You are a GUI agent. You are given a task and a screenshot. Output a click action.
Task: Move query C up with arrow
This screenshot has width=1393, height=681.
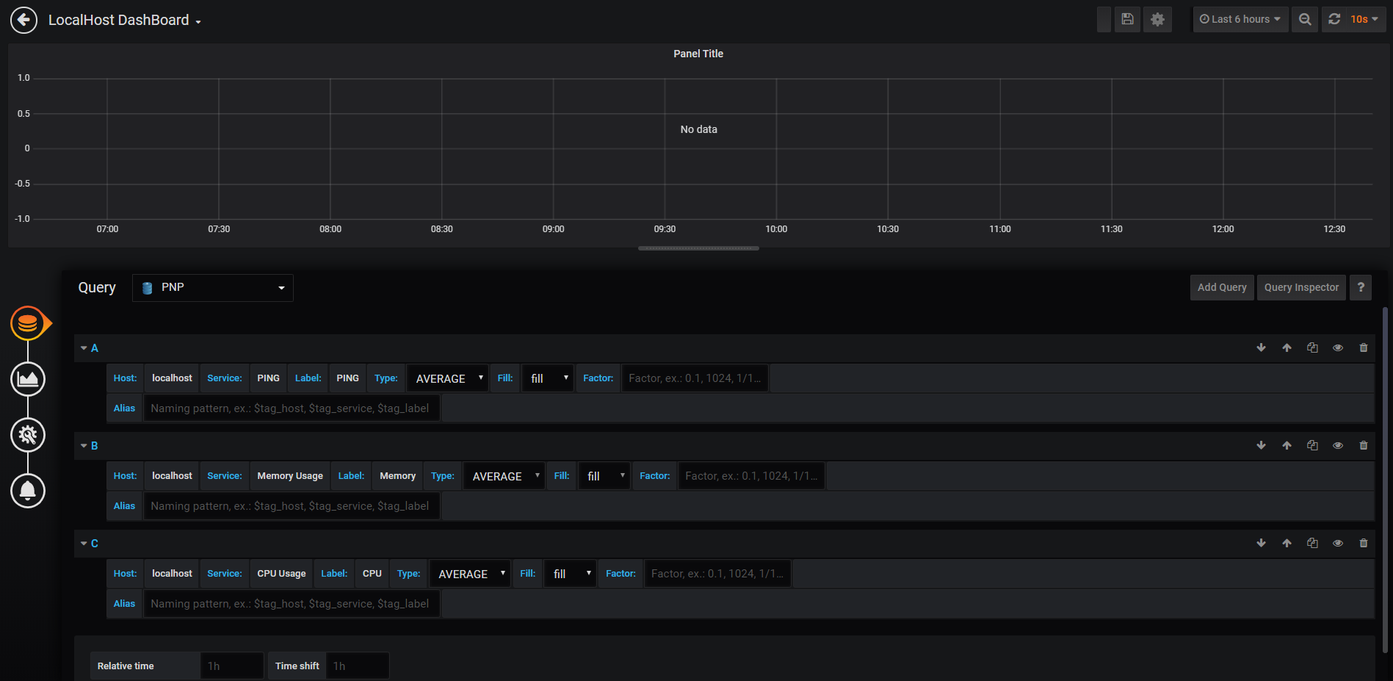[x=1287, y=544]
